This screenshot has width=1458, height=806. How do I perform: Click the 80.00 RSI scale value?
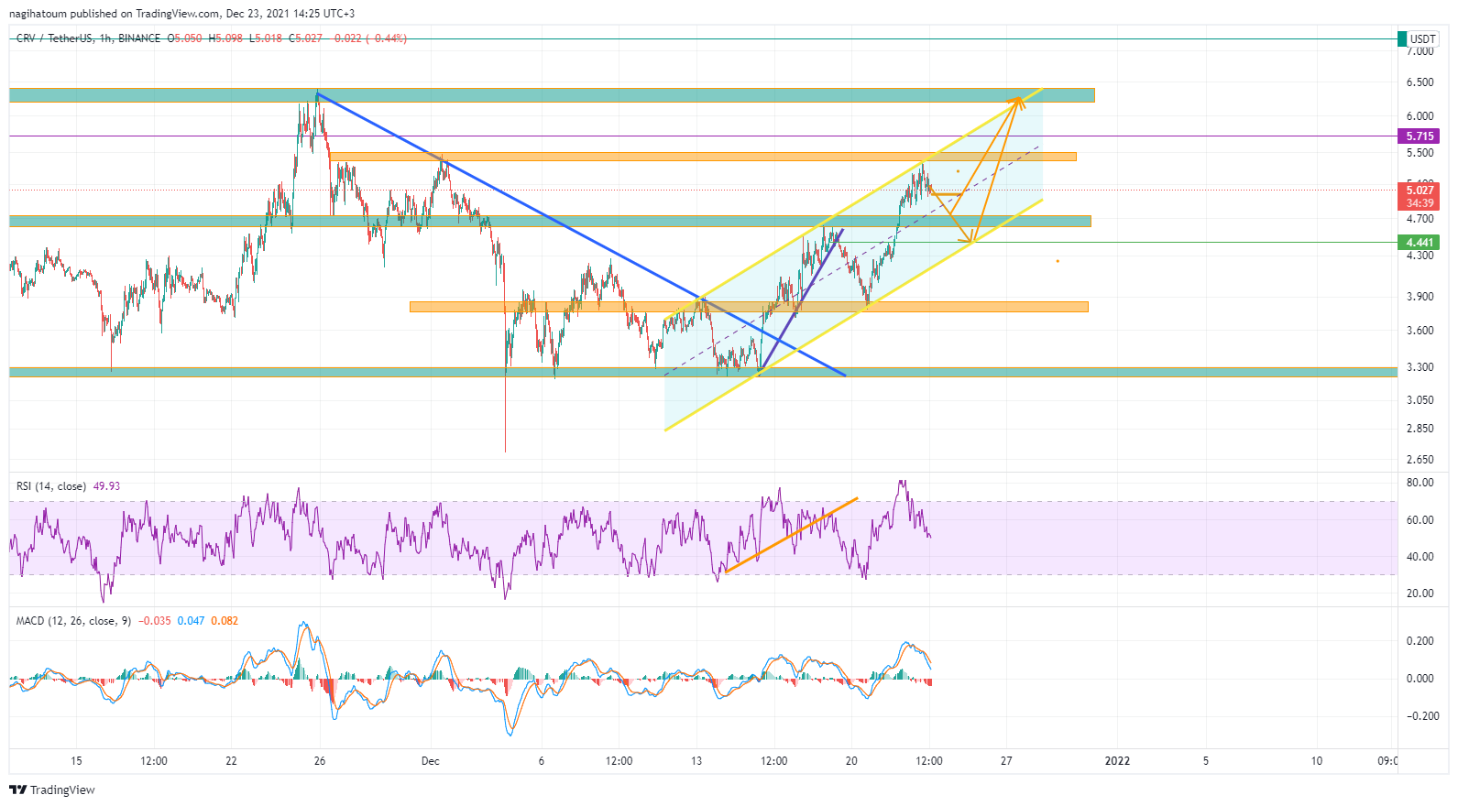tap(1420, 483)
